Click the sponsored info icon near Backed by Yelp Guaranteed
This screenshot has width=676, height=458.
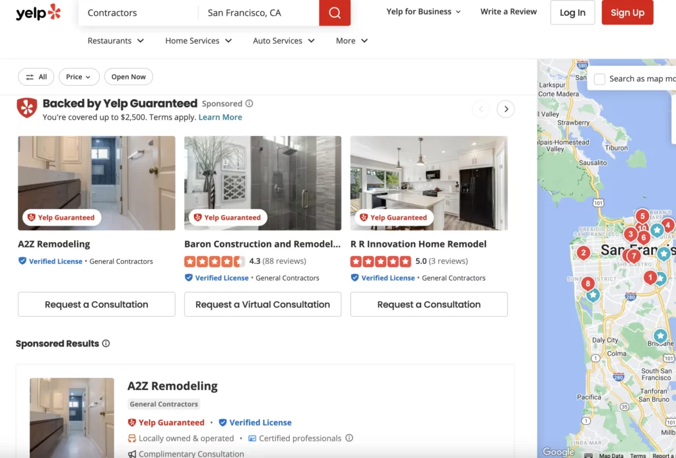249,104
